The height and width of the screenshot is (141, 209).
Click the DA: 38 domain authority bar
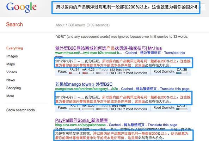pyautogui.click(x=182, y=73)
